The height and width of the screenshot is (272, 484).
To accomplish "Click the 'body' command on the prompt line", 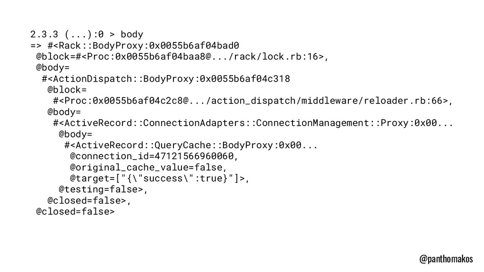I will coord(132,34).
